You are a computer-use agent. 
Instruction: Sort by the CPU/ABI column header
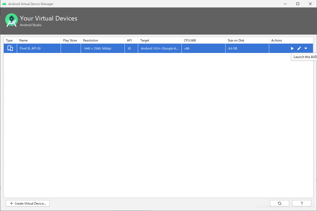click(203, 40)
